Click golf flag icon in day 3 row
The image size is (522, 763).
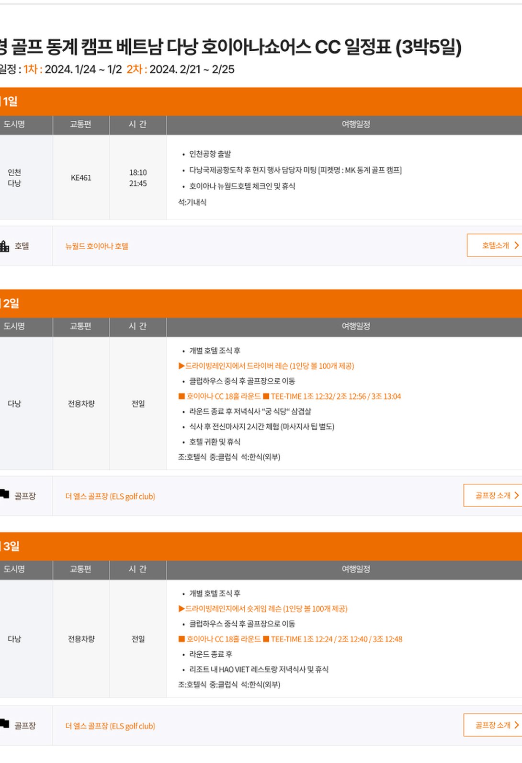[4, 723]
